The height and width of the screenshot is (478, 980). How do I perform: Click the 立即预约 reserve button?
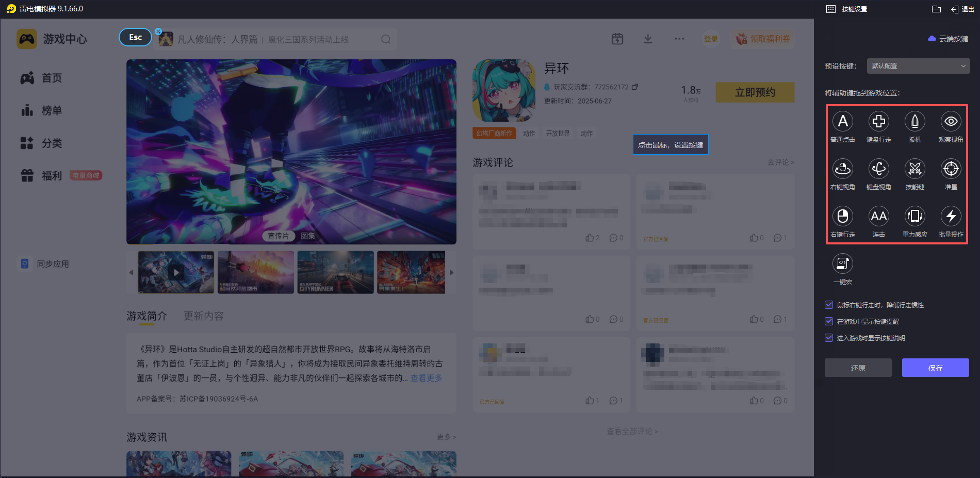click(x=755, y=92)
